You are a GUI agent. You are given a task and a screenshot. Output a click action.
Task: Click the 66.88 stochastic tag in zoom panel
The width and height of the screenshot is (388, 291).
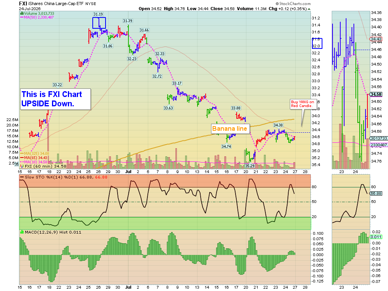[376, 194]
